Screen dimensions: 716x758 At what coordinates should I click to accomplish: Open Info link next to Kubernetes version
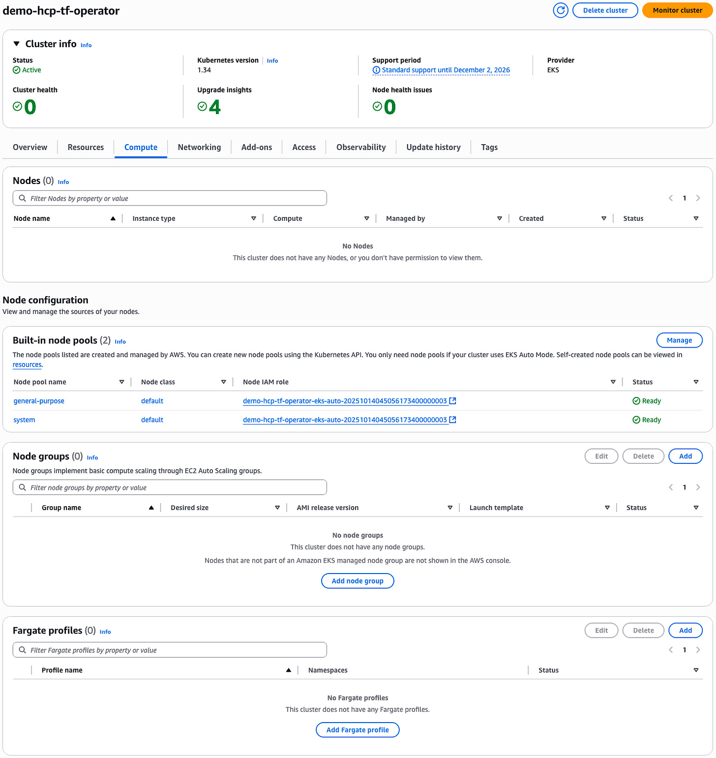pos(272,61)
